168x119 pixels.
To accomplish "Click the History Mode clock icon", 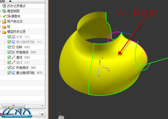I will (4, 6).
